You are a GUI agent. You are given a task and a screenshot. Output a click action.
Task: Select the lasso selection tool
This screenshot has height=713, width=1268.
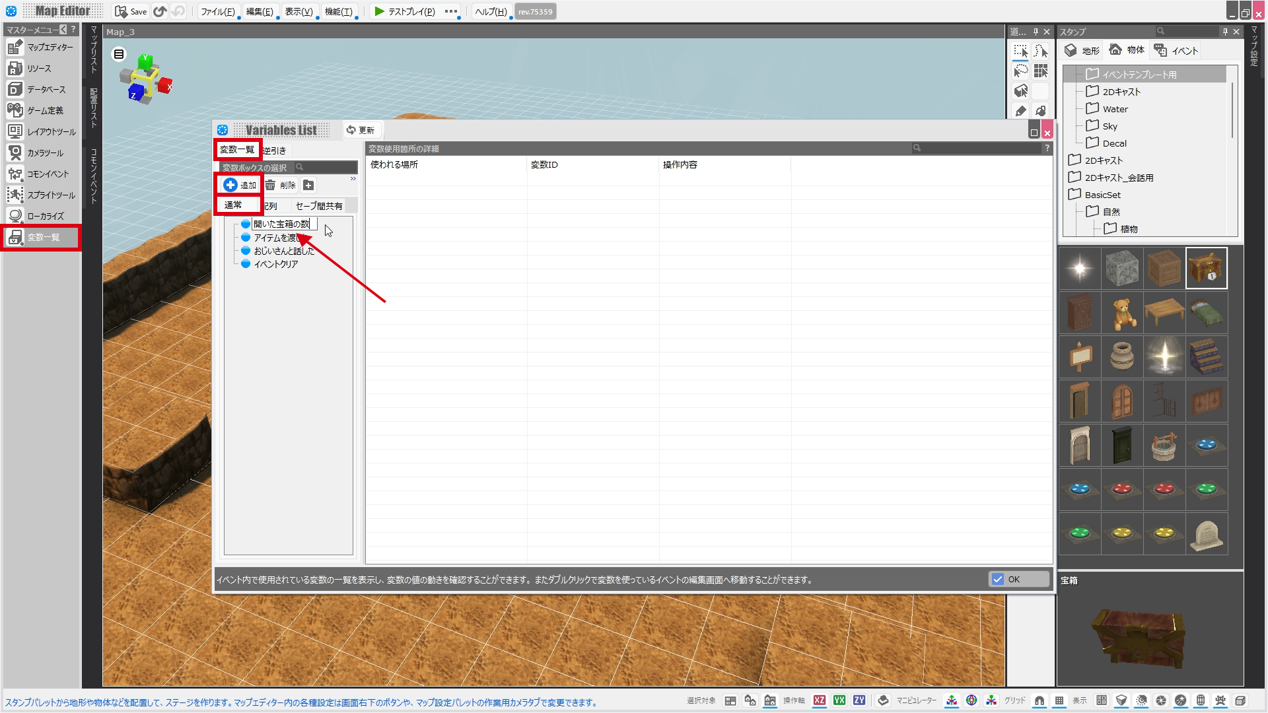pos(1021,71)
